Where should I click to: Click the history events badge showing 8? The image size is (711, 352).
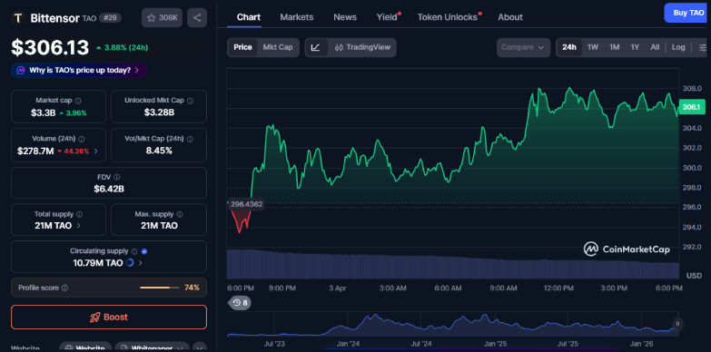pyautogui.click(x=240, y=303)
